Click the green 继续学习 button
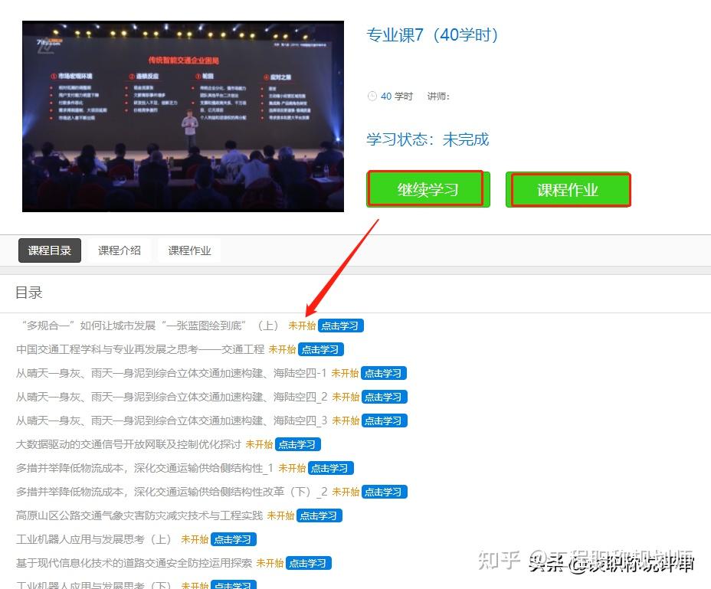This screenshot has width=711, height=589. point(428,189)
